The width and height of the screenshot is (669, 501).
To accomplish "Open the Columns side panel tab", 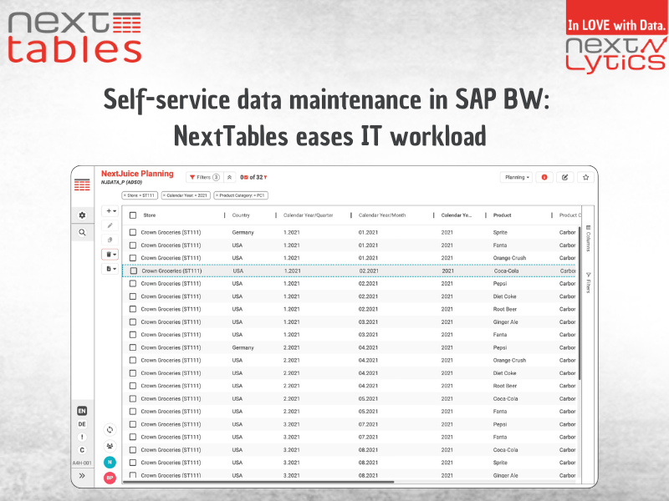I will (x=588, y=238).
